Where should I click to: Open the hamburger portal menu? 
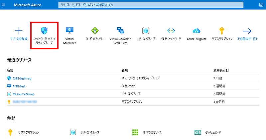pos(4,5)
